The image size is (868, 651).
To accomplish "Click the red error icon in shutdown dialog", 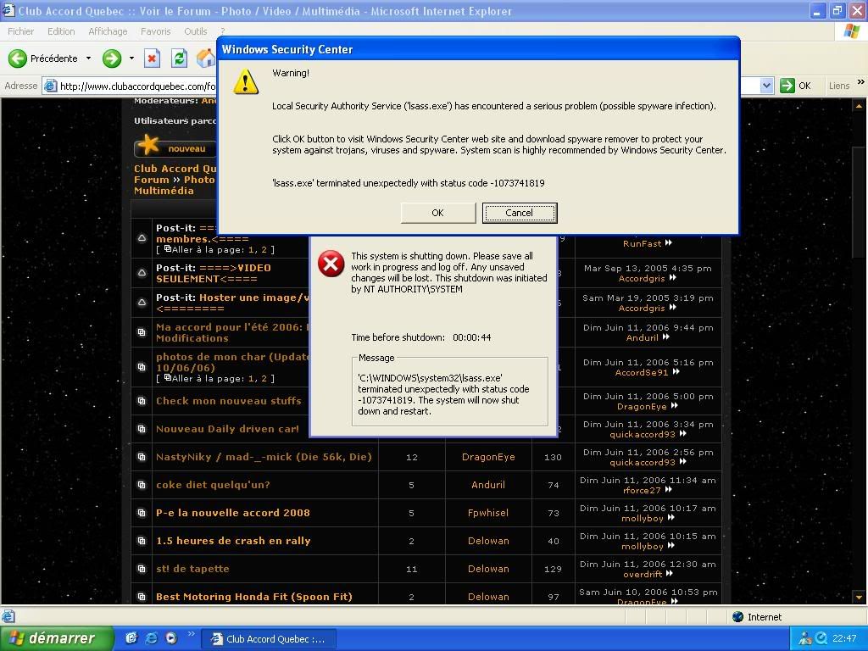I will click(331, 264).
